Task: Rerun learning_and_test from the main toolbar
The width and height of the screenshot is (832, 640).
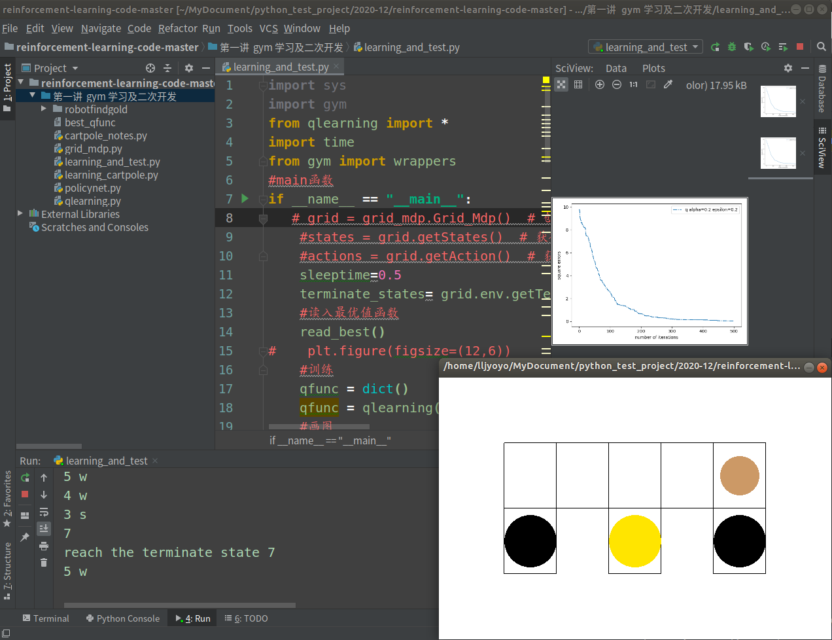Action: coord(715,47)
